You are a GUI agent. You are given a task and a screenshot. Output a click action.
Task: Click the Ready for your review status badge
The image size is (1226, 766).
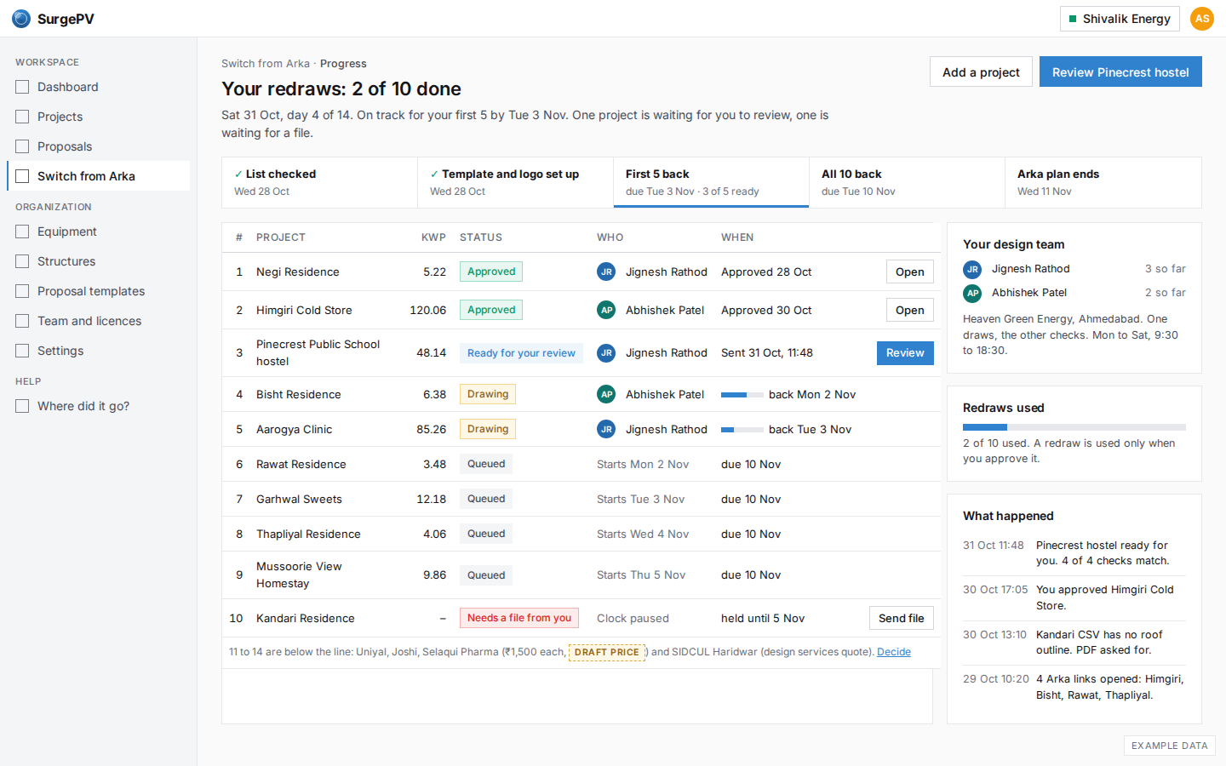[521, 353]
